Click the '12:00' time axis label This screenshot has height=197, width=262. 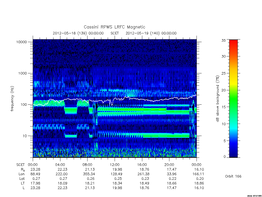tap(115, 165)
